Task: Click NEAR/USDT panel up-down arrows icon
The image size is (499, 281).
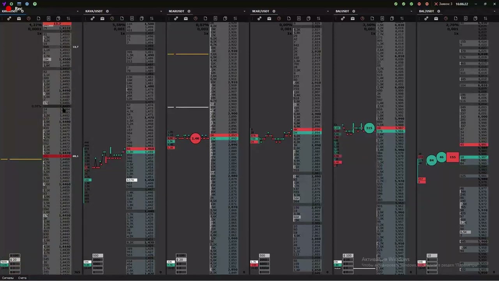Action: [x=319, y=18]
